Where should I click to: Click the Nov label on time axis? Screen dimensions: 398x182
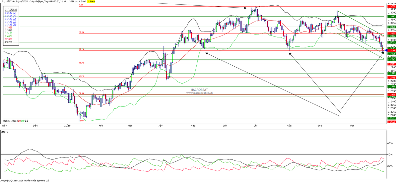5,126
